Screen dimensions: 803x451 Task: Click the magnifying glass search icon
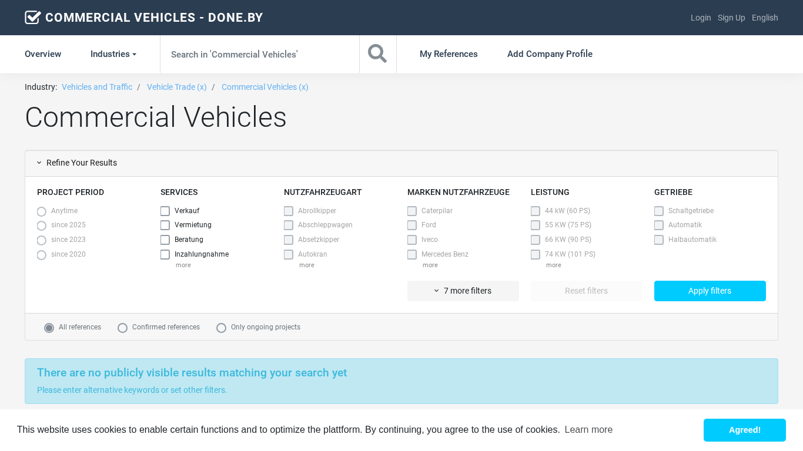[377, 54]
